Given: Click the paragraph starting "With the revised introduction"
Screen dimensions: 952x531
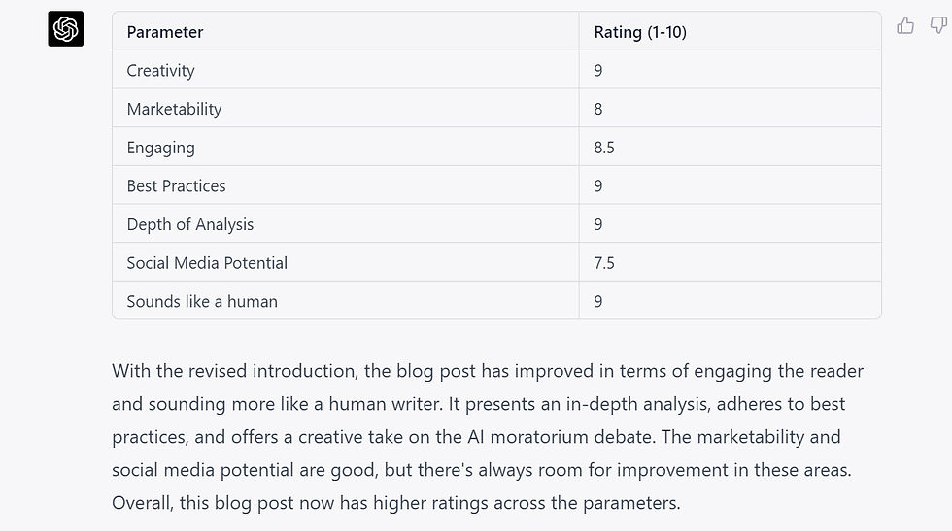Looking at the screenshot, I should pos(488,436).
